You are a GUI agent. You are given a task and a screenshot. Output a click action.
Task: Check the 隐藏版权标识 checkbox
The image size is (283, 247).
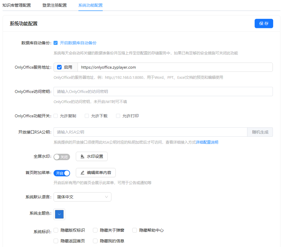[x=56, y=230]
